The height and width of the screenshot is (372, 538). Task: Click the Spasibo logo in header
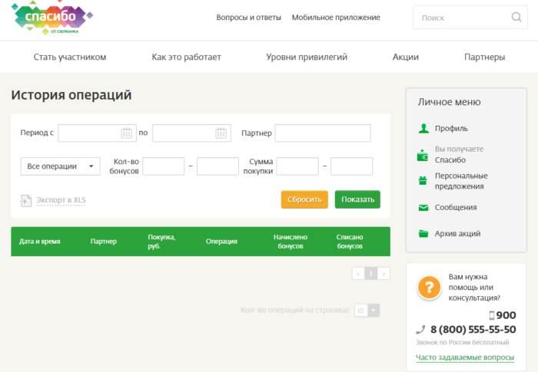(52, 17)
